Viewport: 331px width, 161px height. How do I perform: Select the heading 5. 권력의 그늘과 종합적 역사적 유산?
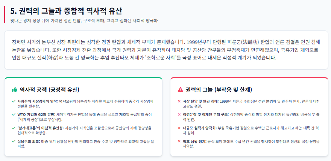(66, 11)
